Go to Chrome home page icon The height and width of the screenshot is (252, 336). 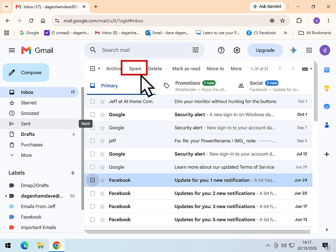pyautogui.click(x=43, y=21)
